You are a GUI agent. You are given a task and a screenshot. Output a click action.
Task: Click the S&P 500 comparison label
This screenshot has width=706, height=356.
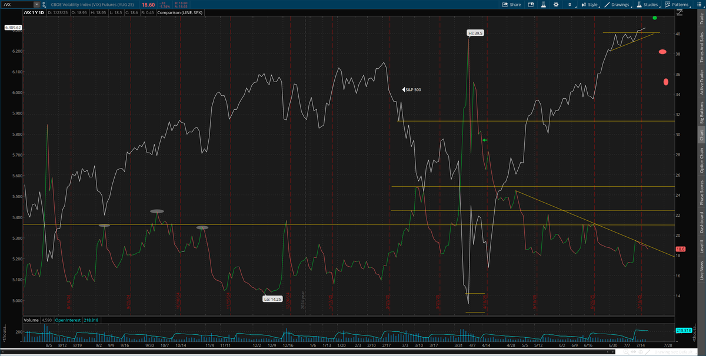coord(414,90)
